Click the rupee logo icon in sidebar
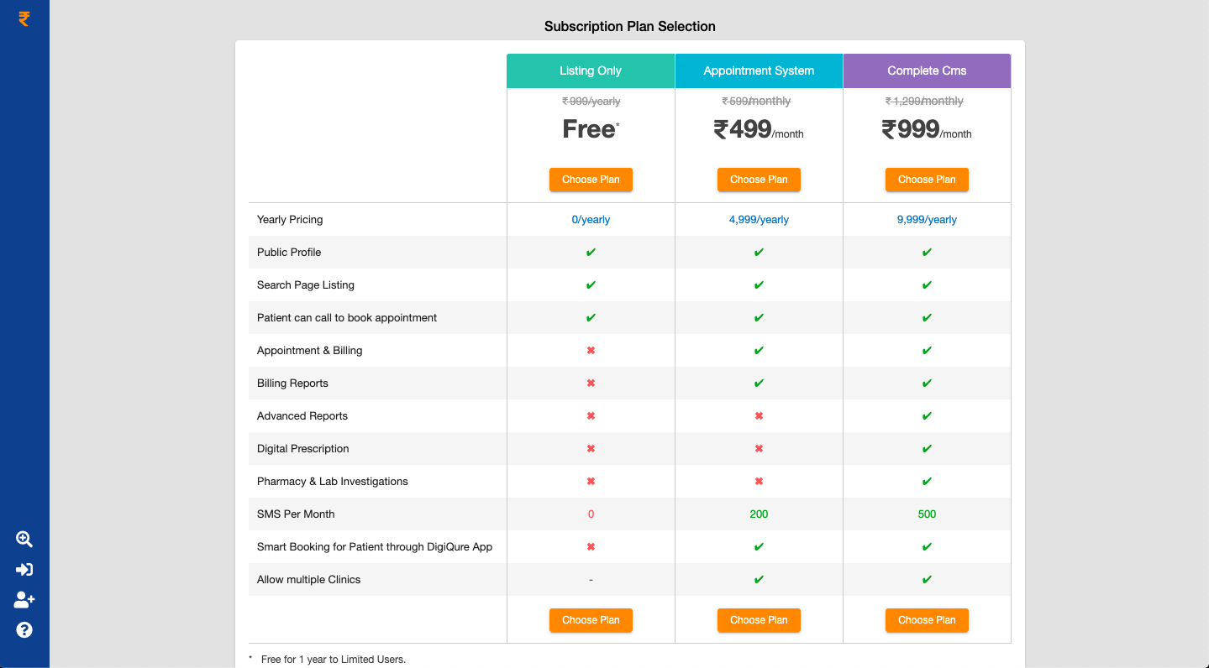Screen dimensions: 1209x668 coord(24,18)
